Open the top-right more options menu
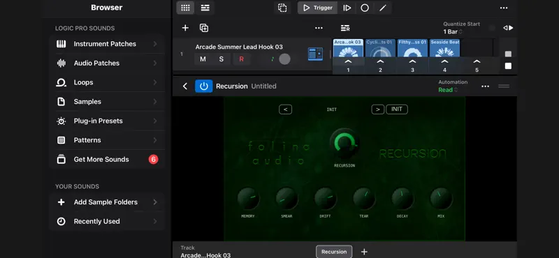Screen dimensions: 559x258 (504, 8)
